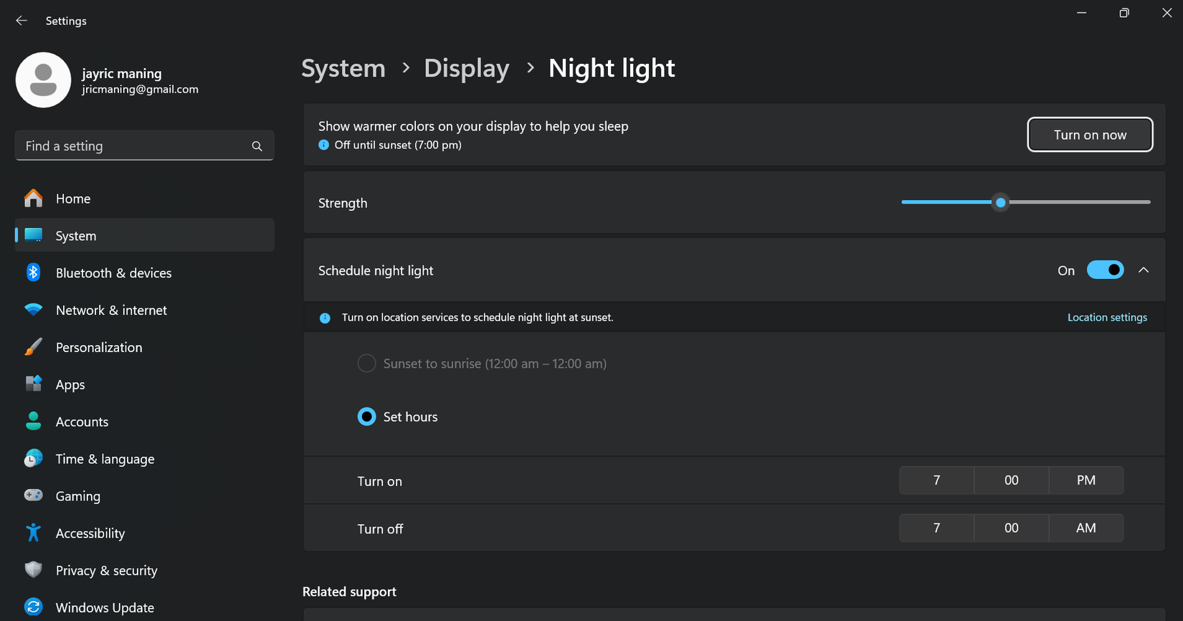Collapse the Schedule night light section
Image resolution: width=1183 pixels, height=621 pixels.
click(x=1144, y=270)
